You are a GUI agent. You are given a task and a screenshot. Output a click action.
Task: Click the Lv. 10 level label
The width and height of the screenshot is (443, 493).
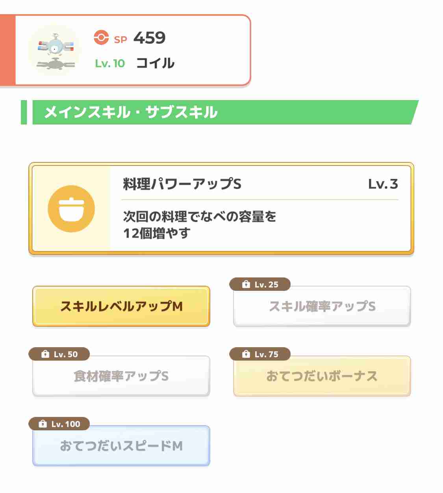110,63
